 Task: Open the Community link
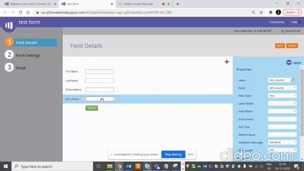276,22
